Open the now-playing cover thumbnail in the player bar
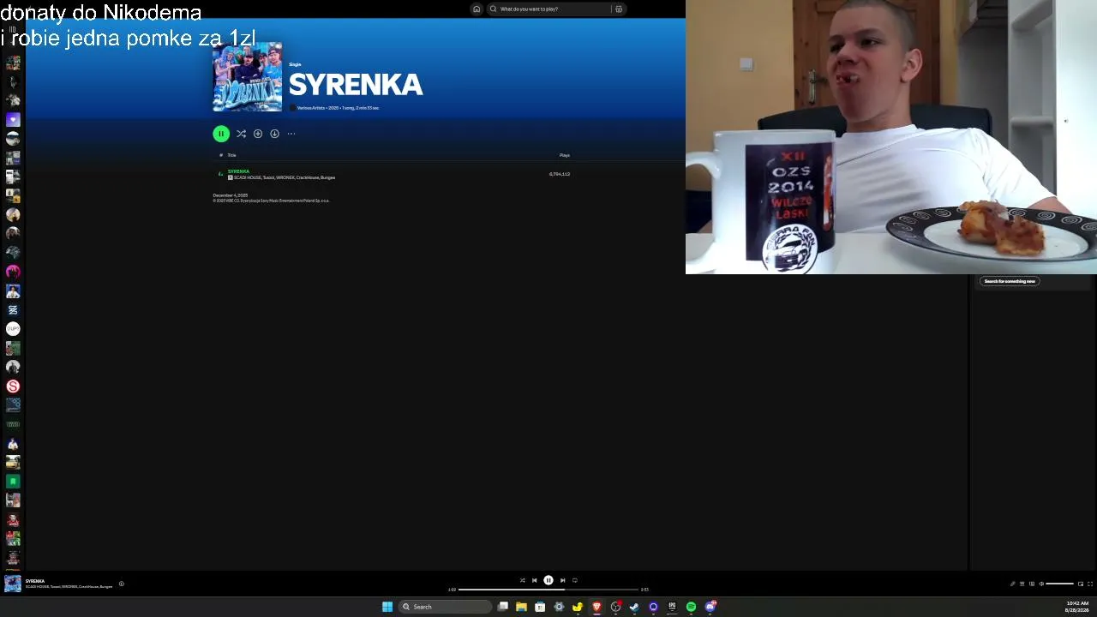The height and width of the screenshot is (617, 1097). click(13, 584)
